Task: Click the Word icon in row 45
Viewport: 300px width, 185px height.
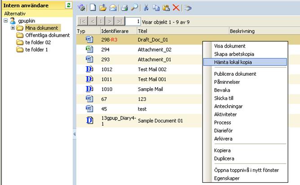Action: (x=89, y=109)
